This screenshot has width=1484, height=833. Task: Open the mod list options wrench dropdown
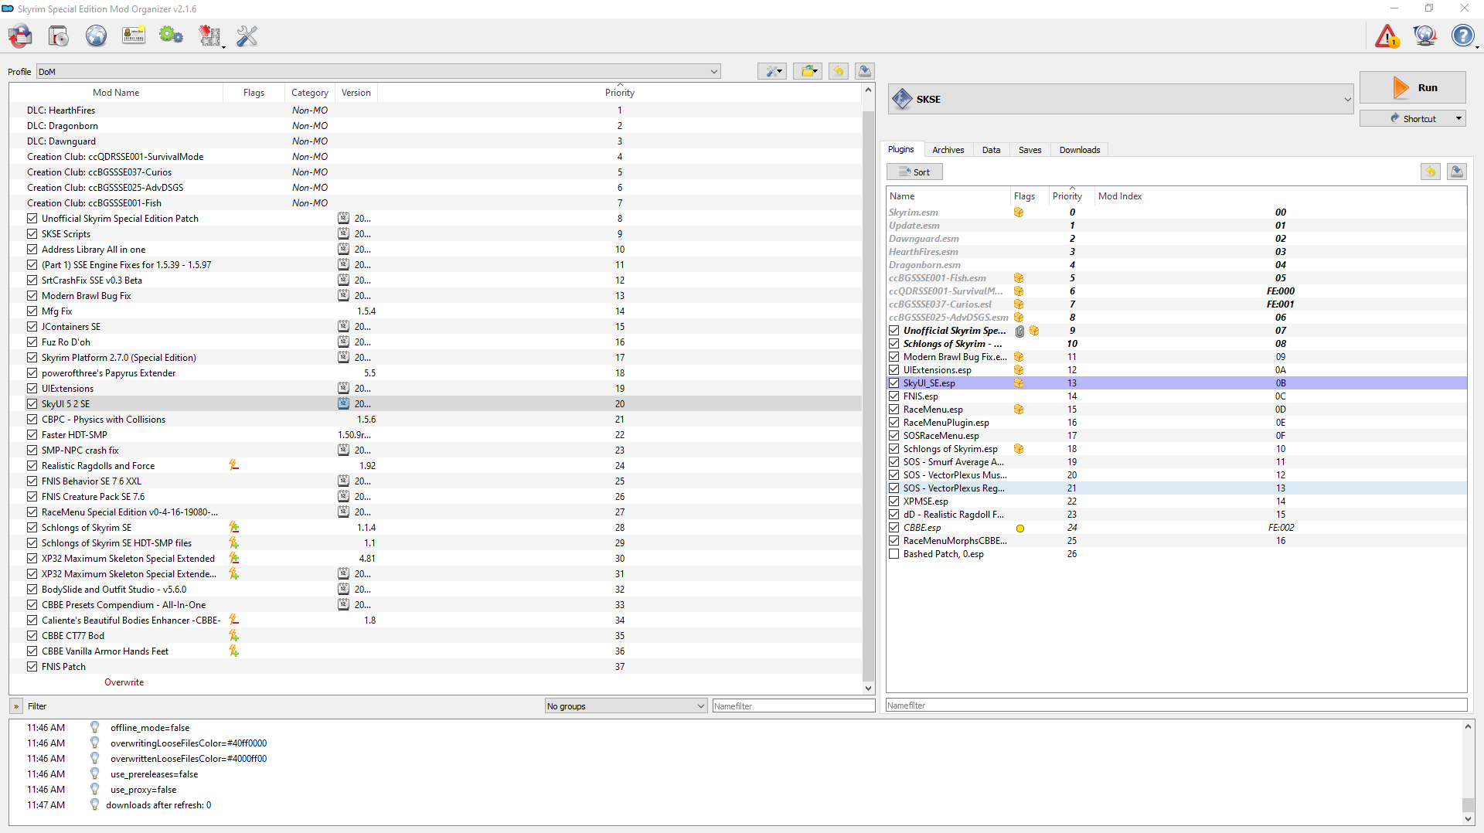tap(772, 71)
